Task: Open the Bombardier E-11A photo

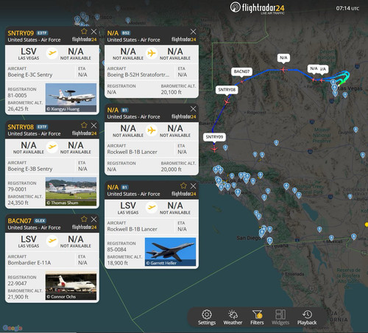Action: coord(71,285)
